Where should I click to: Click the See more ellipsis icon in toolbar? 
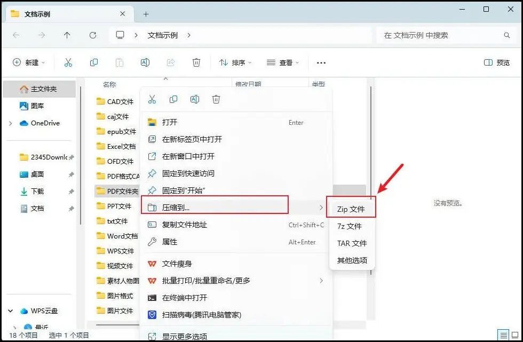tap(321, 63)
